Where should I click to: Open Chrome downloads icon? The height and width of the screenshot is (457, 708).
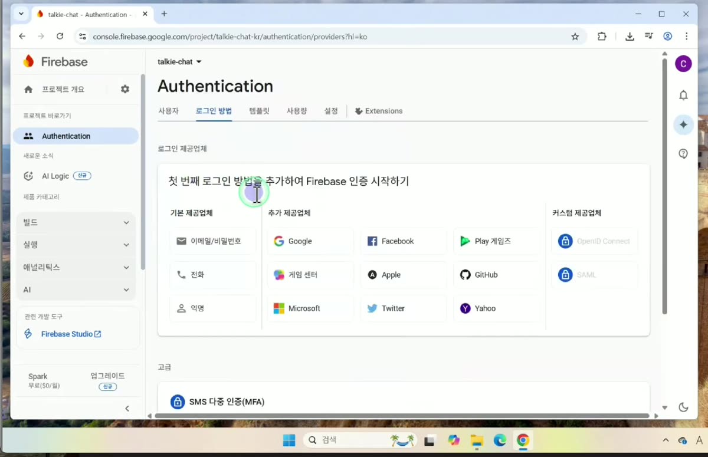(x=630, y=37)
